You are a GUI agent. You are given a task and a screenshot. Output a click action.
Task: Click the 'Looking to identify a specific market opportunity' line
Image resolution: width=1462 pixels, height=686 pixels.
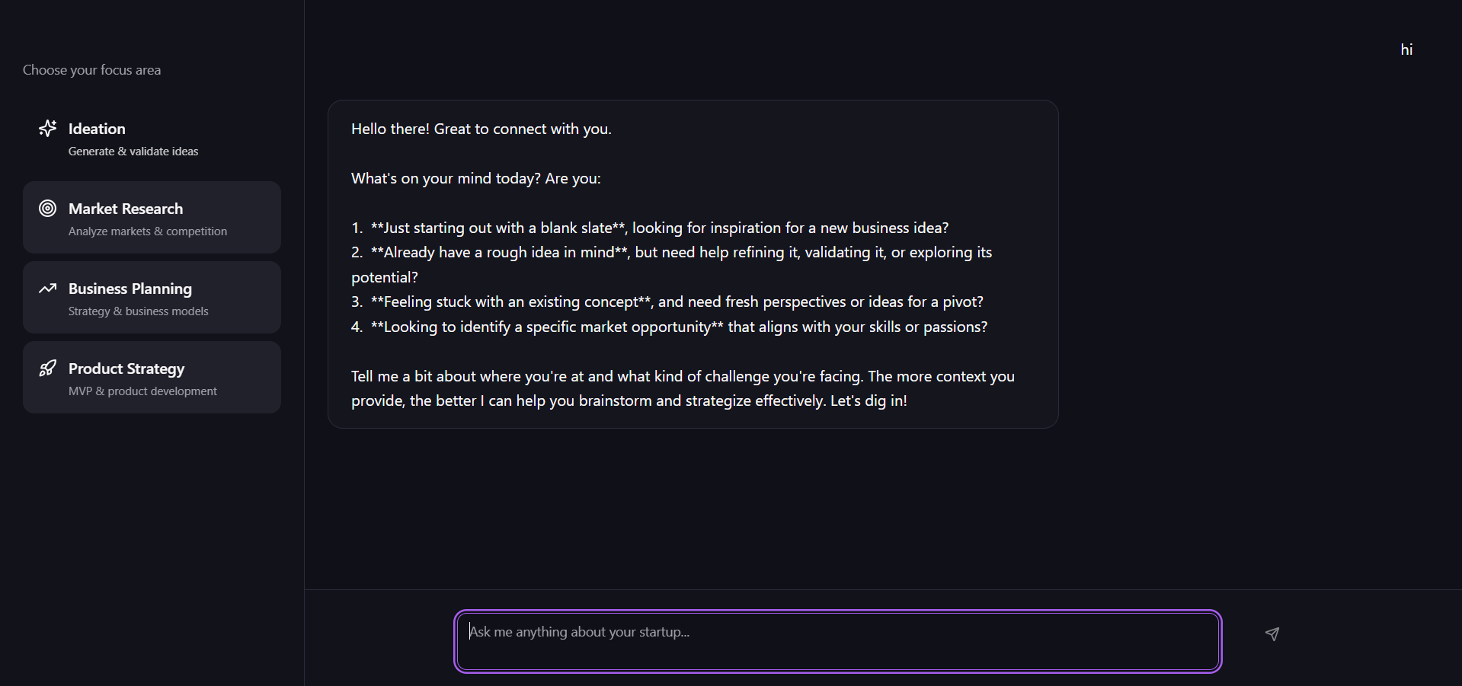(x=678, y=327)
